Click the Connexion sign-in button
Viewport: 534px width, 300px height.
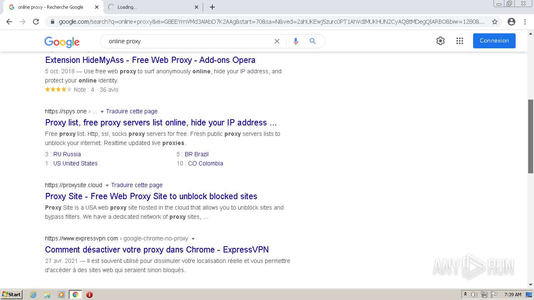494,41
